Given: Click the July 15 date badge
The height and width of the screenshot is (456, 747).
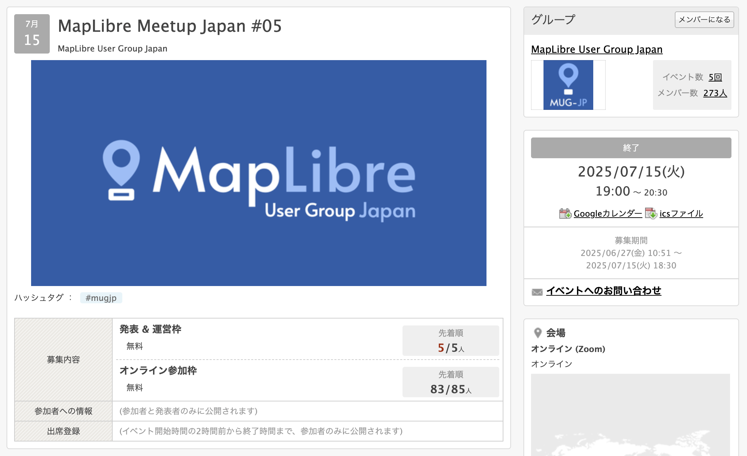Looking at the screenshot, I should (x=32, y=34).
